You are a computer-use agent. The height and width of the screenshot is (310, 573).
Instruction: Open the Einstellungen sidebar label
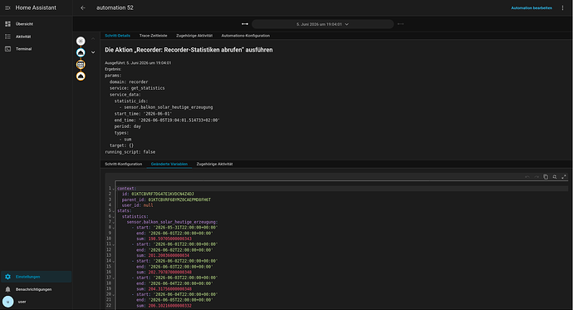[x=27, y=277]
